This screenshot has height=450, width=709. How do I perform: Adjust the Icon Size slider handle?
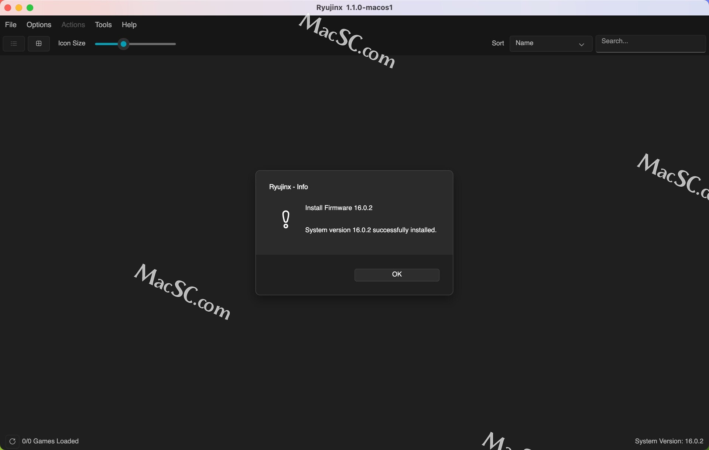pyautogui.click(x=124, y=44)
